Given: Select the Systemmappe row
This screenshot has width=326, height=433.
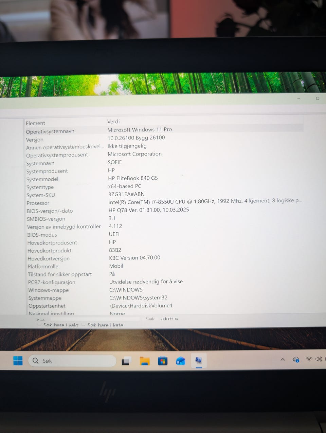Looking at the screenshot, I should coord(164,298).
